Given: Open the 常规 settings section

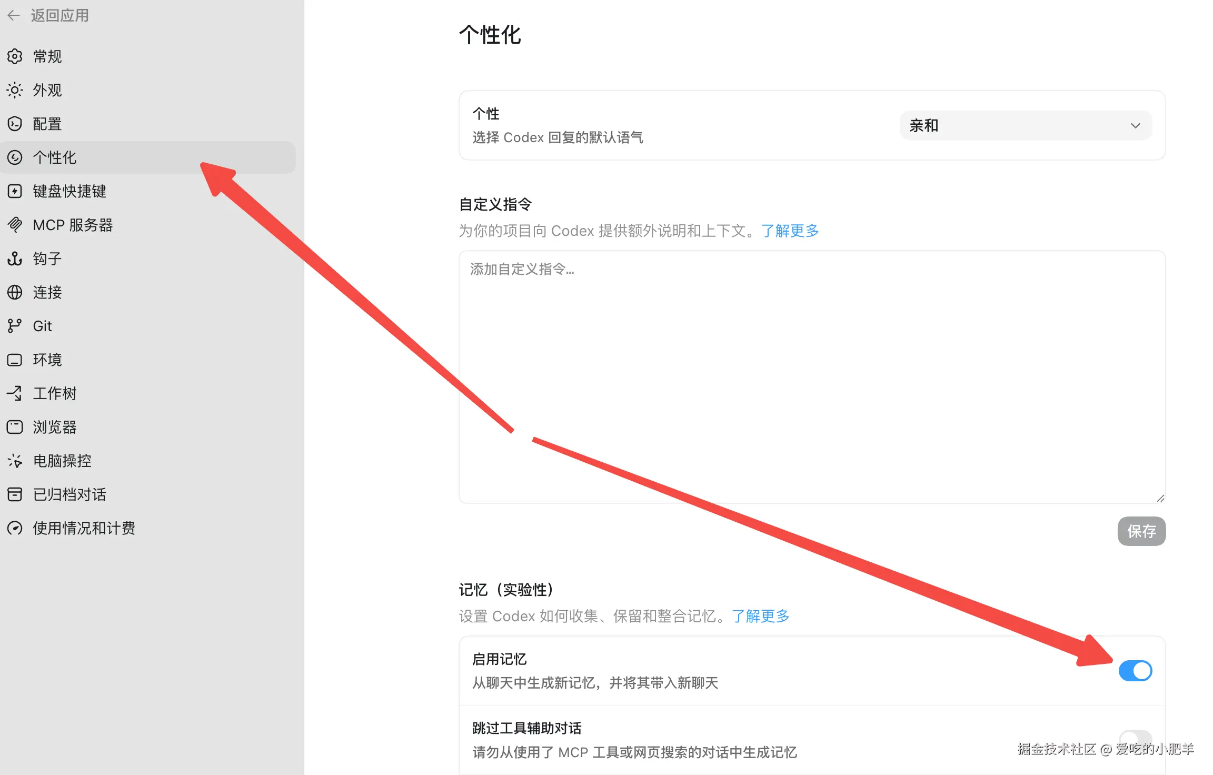Looking at the screenshot, I should coord(148,56).
